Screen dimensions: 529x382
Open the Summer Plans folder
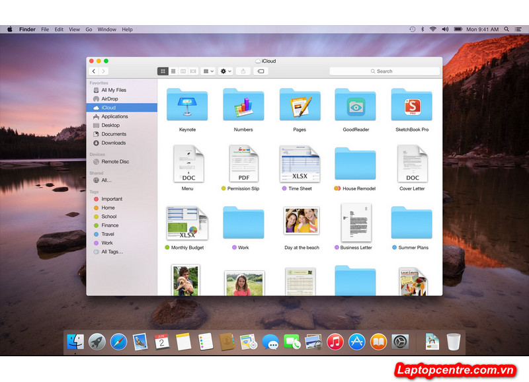[x=411, y=223]
